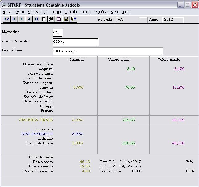This screenshot has height=187, width=199.
Task: Click the Impegnato row label
Action: pyautogui.click(x=44, y=129)
